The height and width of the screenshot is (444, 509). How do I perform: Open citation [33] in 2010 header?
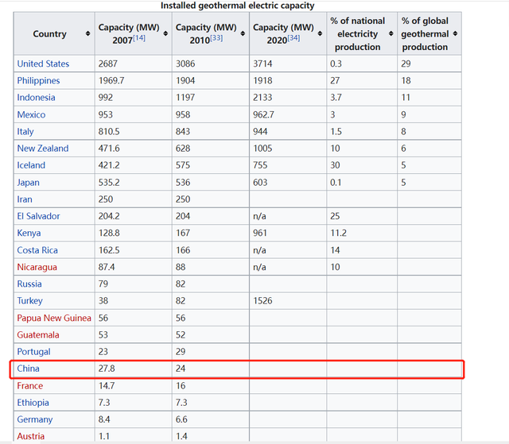[216, 38]
